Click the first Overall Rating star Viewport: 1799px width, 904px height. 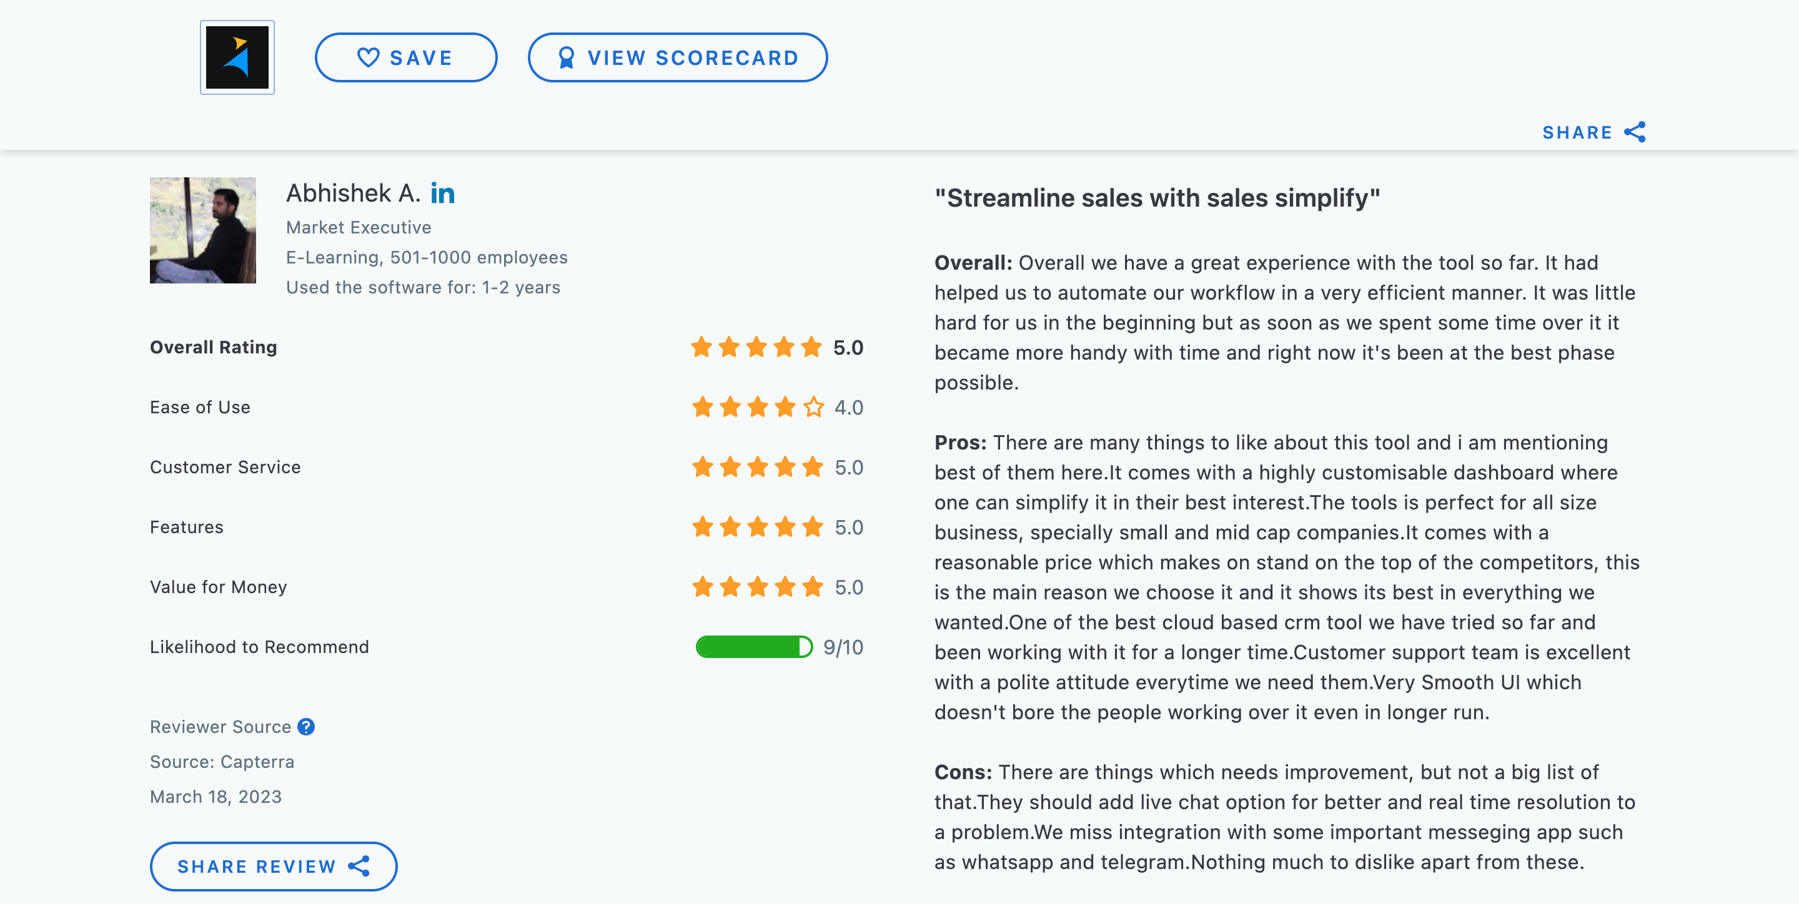point(701,347)
